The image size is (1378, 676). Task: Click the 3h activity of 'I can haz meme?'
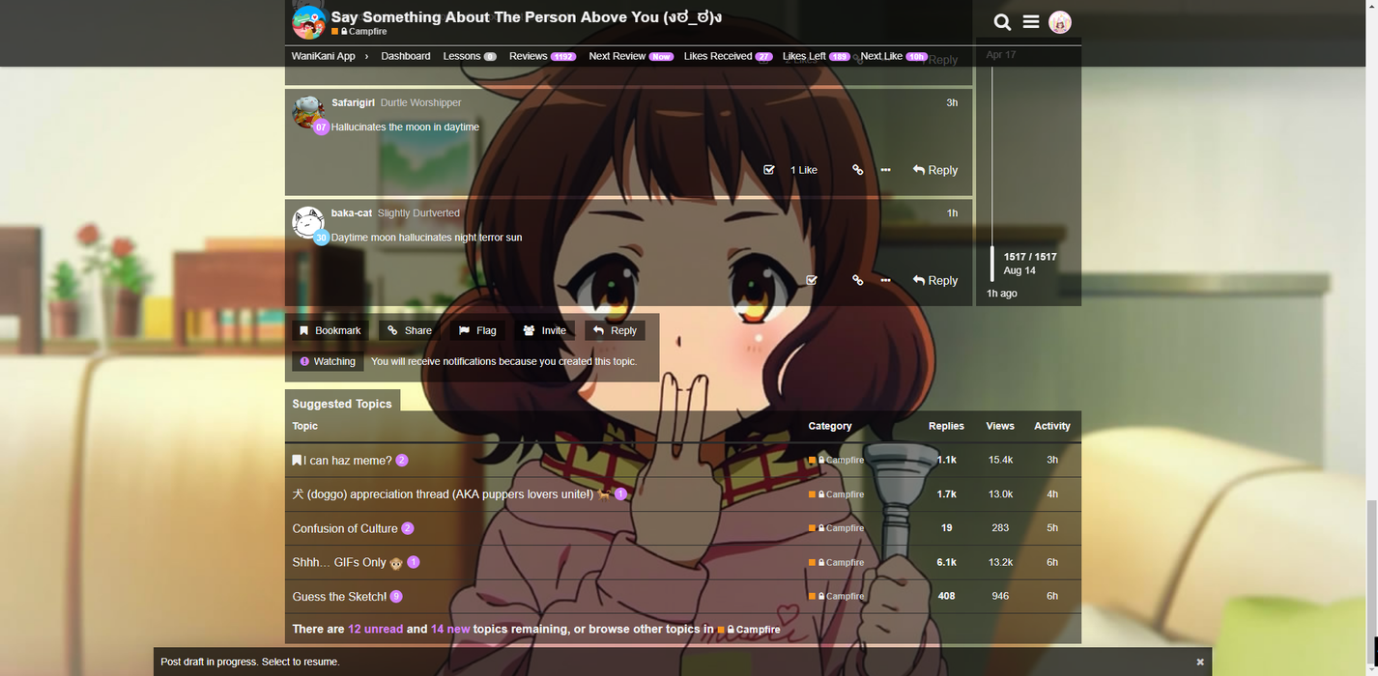(x=1052, y=461)
